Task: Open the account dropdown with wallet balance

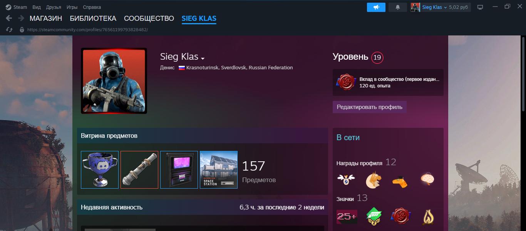Action: pyautogui.click(x=441, y=7)
